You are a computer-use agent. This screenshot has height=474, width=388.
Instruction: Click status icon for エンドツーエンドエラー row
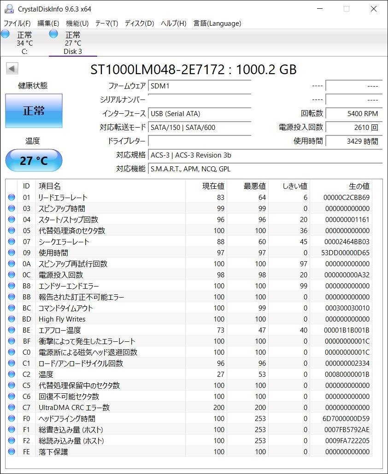pyautogui.click(x=12, y=286)
